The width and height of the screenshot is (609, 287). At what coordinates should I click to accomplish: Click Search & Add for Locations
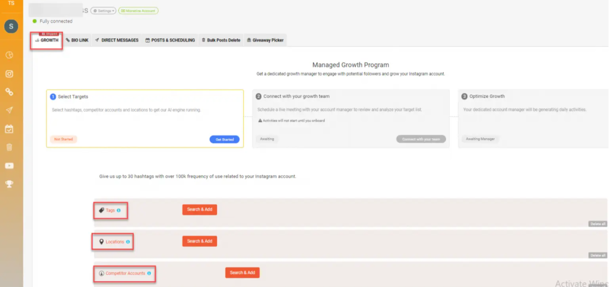click(199, 241)
